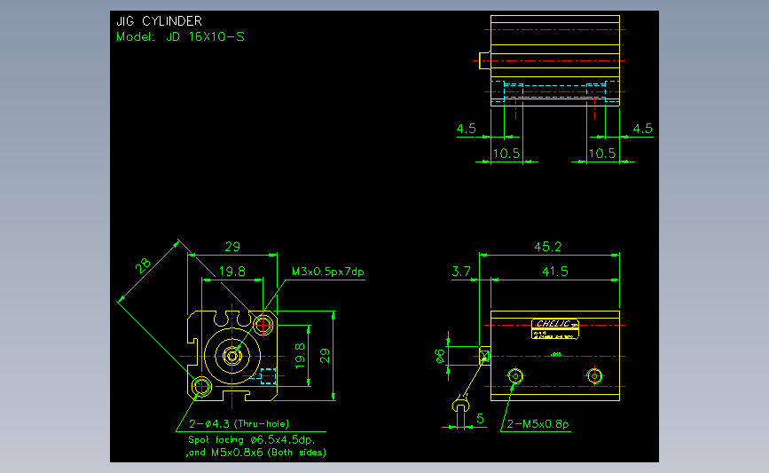Screen dimensions: 769x473
Task: Click the CHELIC nameplate on the side view
Action: (555, 328)
